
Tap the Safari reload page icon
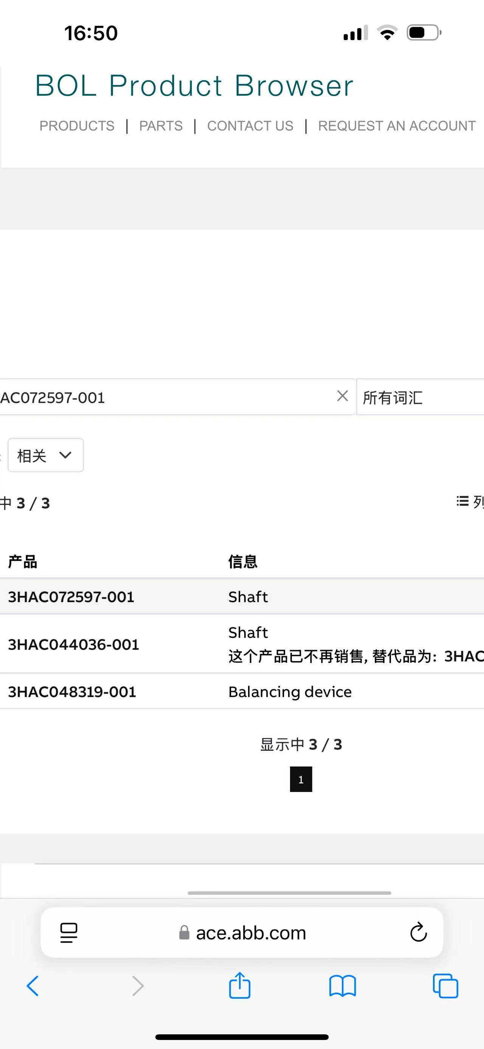click(x=418, y=932)
